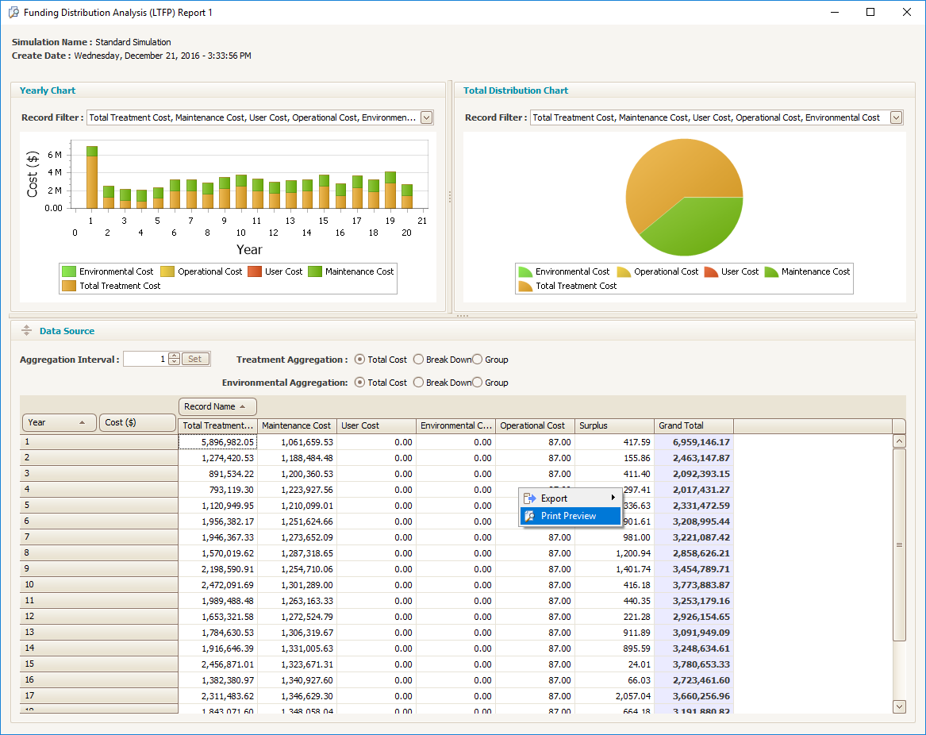Click User Cost legend icon under pie chart

point(710,271)
